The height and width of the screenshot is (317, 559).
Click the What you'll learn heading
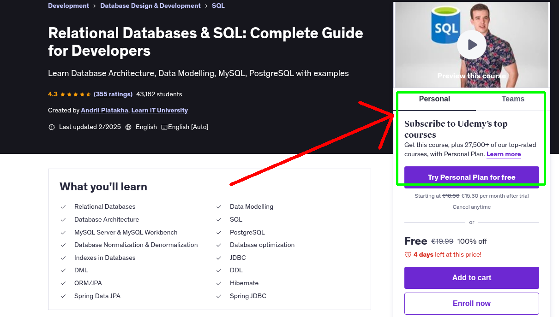click(103, 187)
